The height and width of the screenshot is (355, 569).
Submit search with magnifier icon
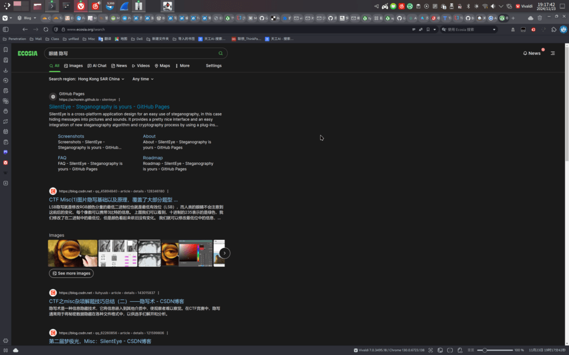click(x=220, y=53)
